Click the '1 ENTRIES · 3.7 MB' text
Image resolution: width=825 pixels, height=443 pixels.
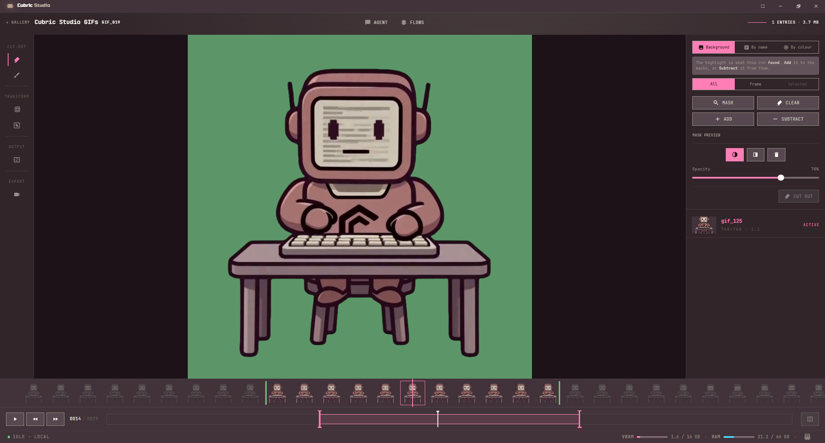click(795, 22)
